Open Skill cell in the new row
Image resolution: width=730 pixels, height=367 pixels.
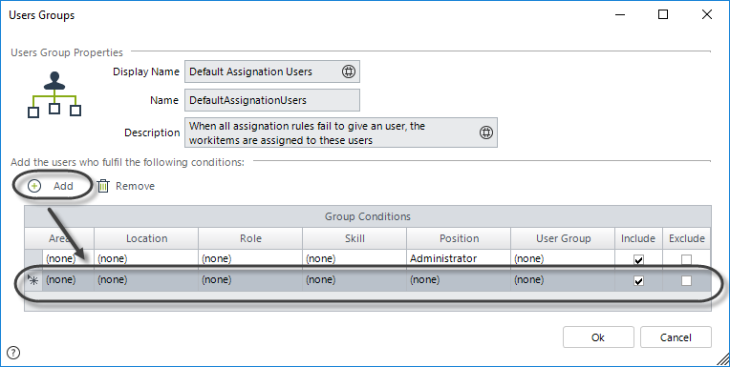coord(354,280)
